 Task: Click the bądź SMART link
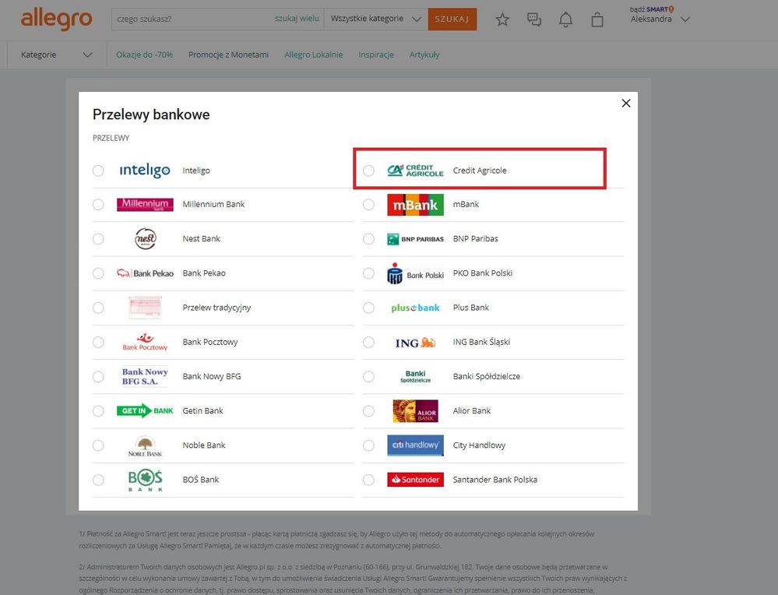pos(652,9)
